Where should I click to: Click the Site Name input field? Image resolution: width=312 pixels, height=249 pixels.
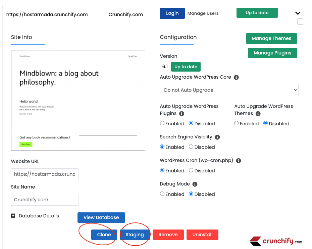point(45,200)
